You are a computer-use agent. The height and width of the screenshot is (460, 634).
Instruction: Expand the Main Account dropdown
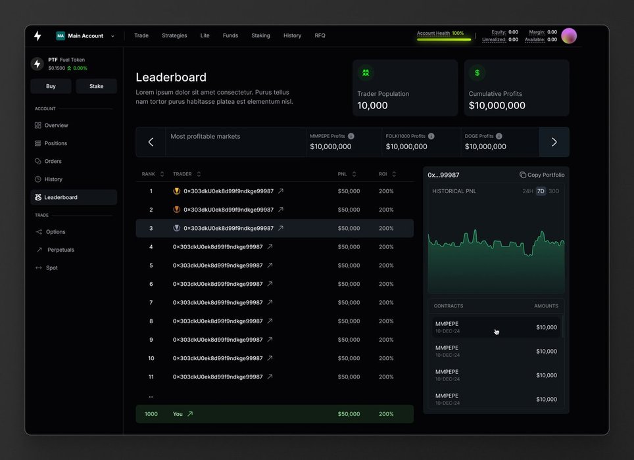coord(112,36)
